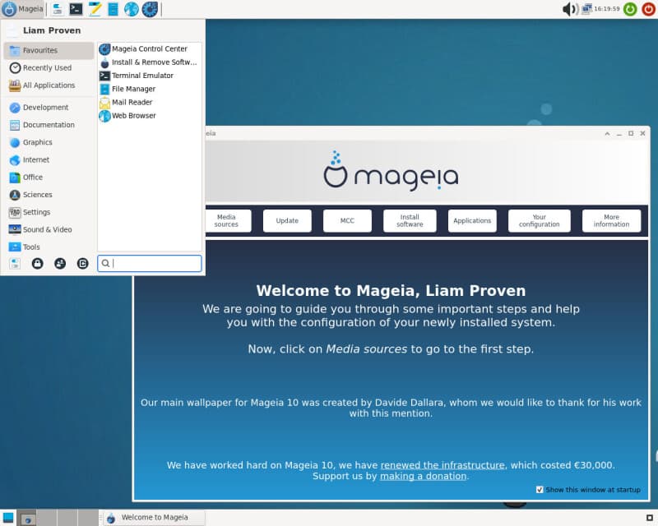Click the clock showing 16:19:59

607,9
